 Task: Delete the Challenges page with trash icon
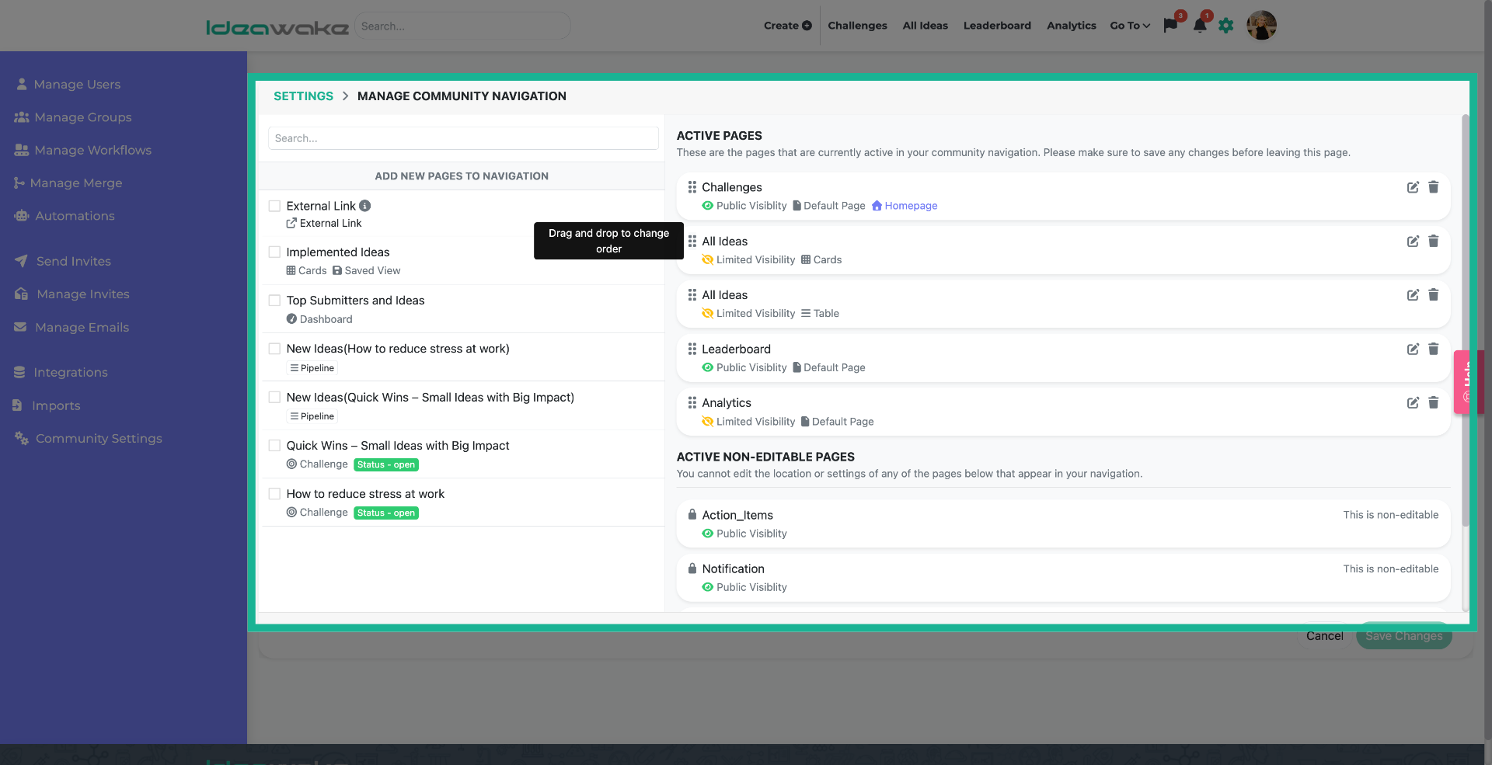click(x=1434, y=187)
